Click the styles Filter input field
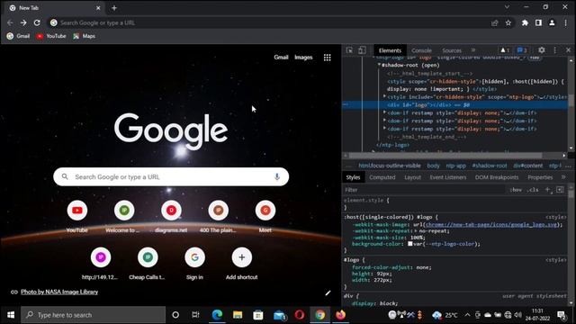 point(424,190)
